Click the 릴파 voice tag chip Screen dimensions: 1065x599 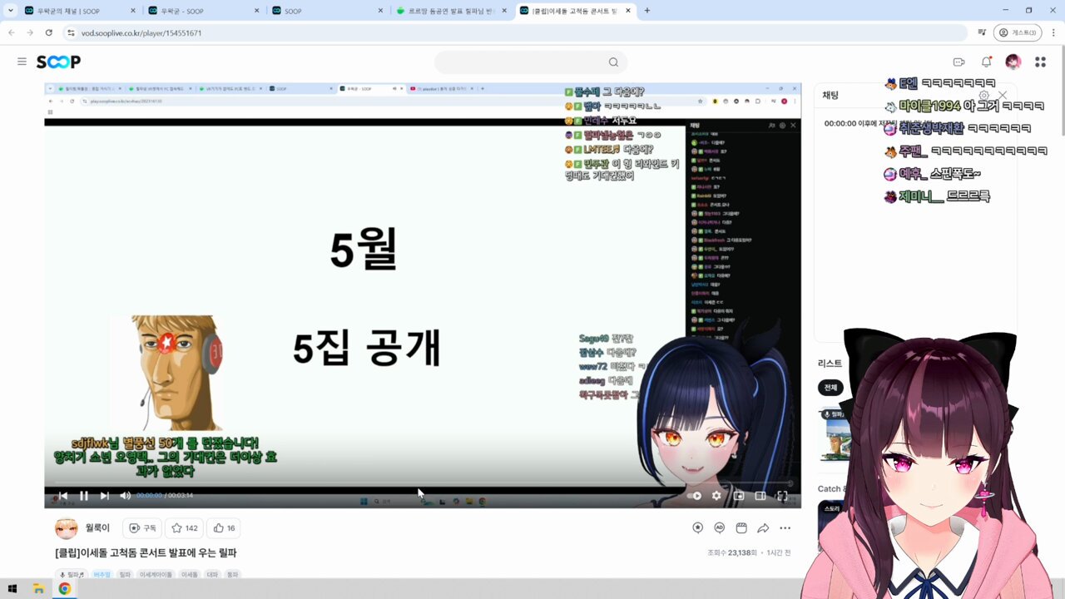click(72, 575)
